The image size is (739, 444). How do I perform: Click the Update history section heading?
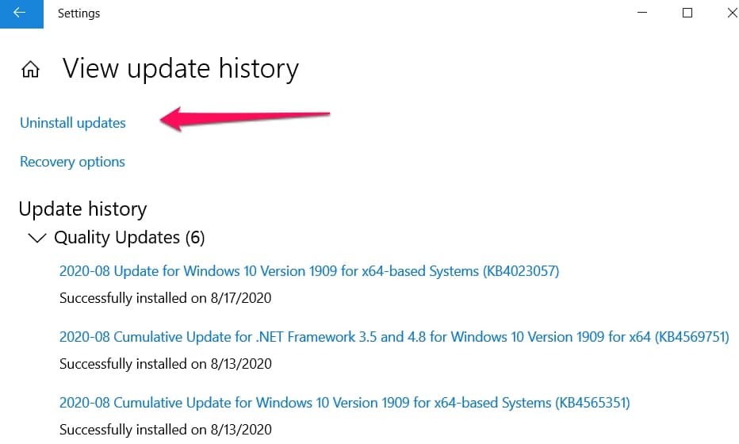(83, 209)
